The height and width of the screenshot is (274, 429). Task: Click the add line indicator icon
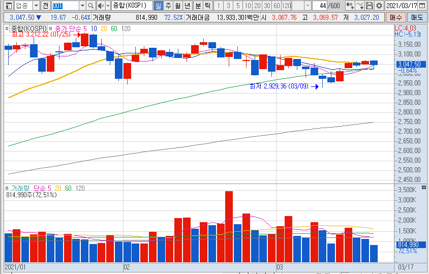point(359,5)
